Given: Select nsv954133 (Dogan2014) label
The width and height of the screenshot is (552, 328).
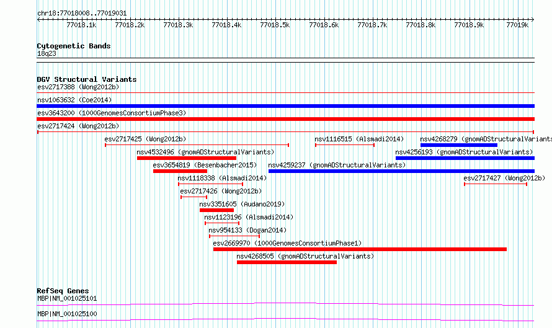Looking at the screenshot, I should coord(247,230).
